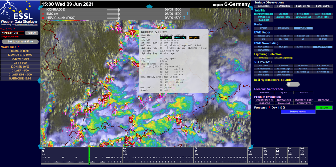The width and height of the screenshot is (336, 167).
Task: Enable the % >46dBZ STEPS-DWD product
Action: coord(283,66)
